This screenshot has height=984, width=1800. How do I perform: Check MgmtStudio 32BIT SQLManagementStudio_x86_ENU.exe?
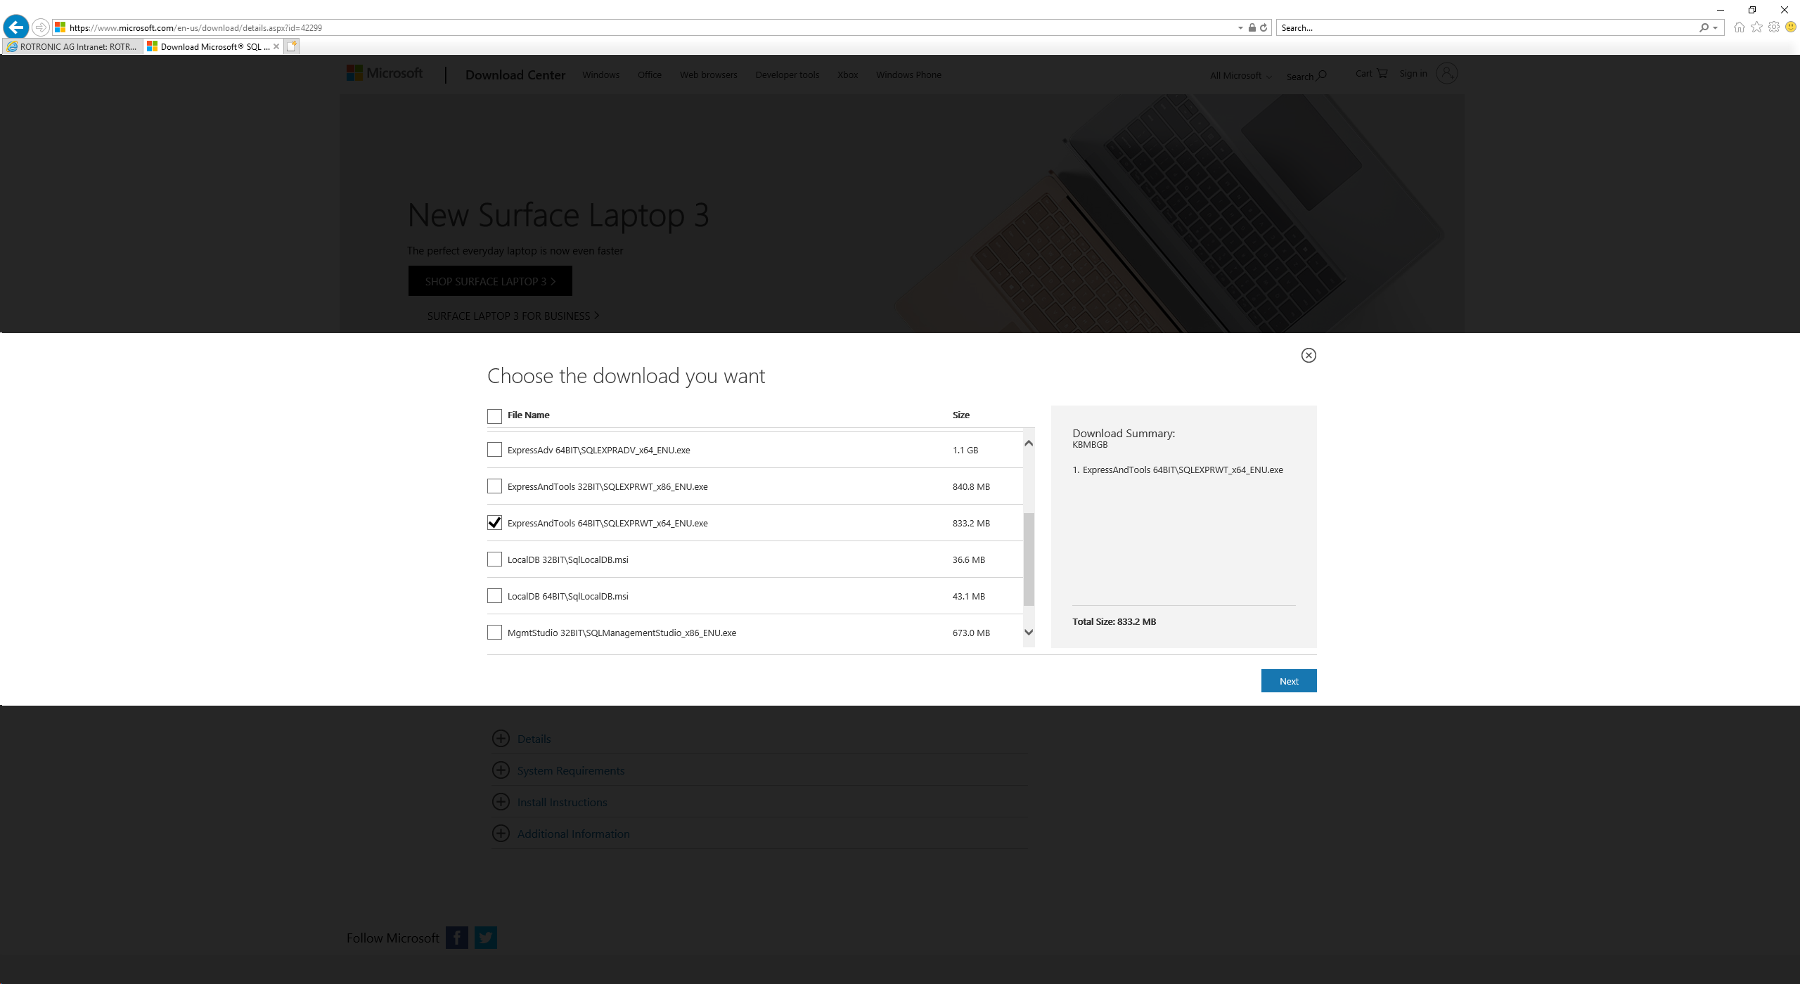point(494,633)
